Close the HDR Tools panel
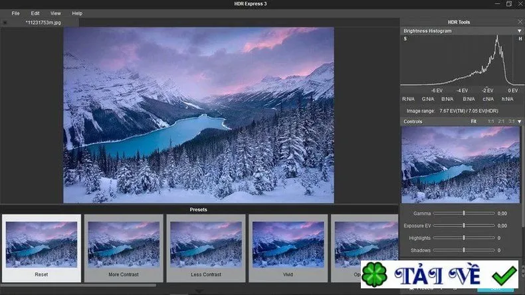Viewport: 525px width, 295px height. click(520, 22)
